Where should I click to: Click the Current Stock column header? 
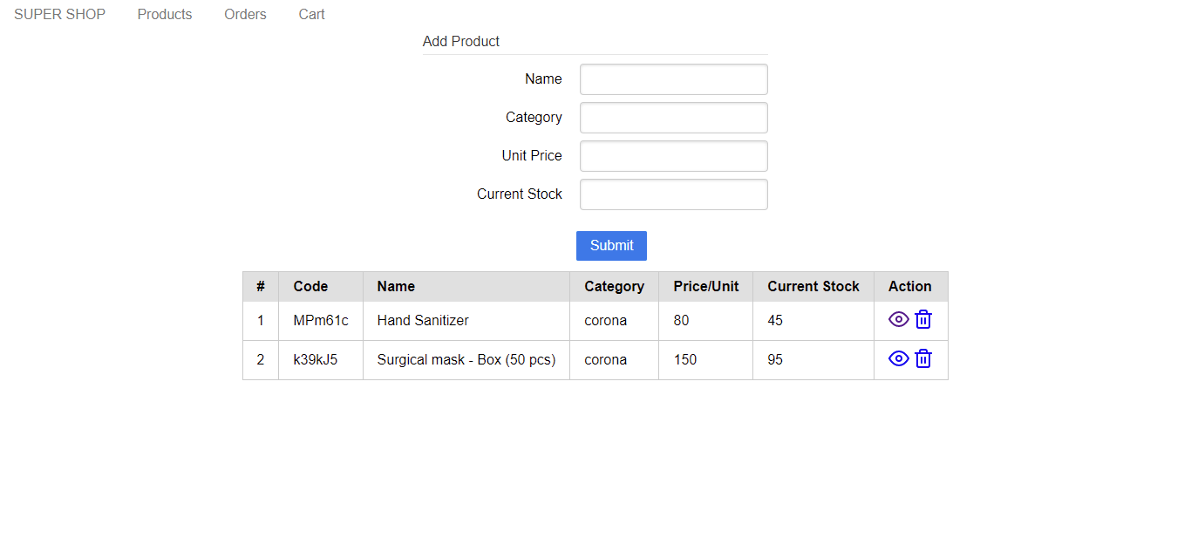click(813, 286)
